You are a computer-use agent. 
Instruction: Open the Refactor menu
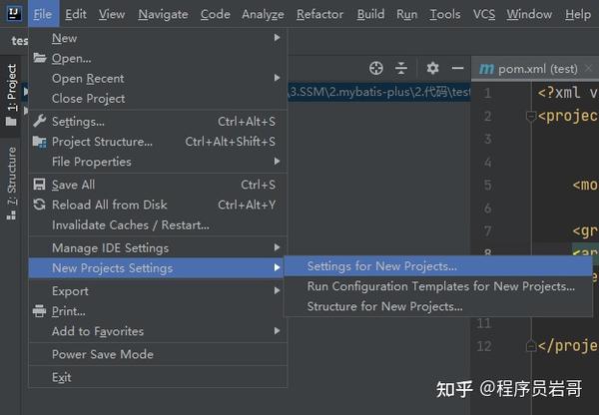tap(319, 14)
